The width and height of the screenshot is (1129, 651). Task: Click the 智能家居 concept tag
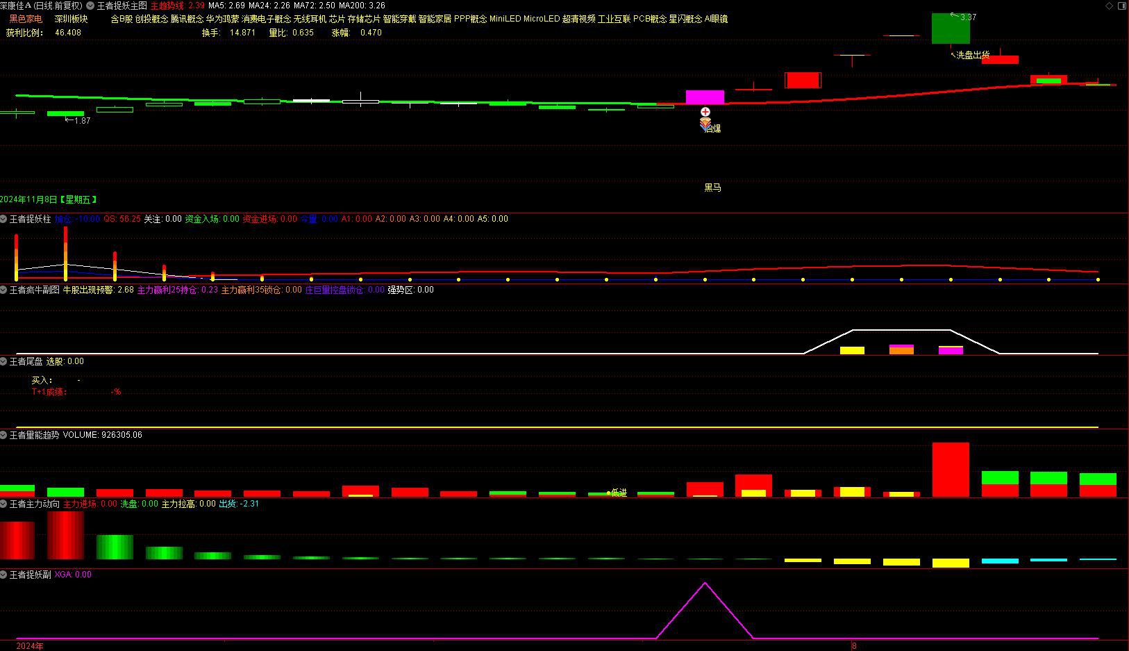pyautogui.click(x=435, y=19)
